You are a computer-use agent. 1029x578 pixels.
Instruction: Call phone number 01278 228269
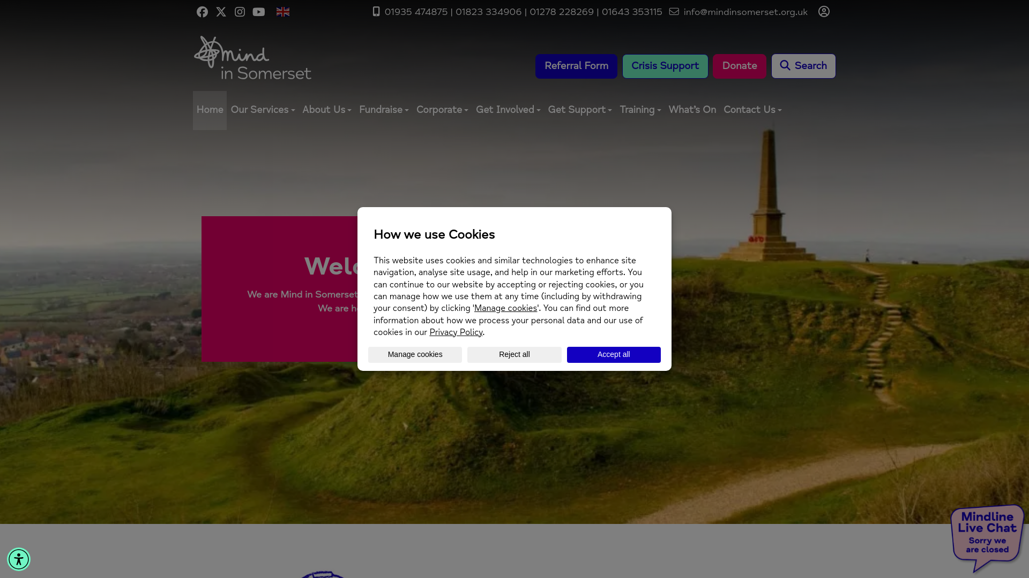pos(562,12)
